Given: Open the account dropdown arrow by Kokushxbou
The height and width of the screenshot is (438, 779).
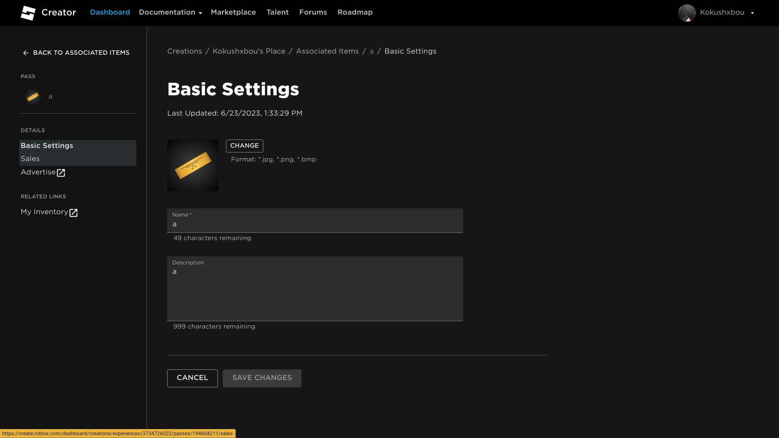Looking at the screenshot, I should [752, 13].
